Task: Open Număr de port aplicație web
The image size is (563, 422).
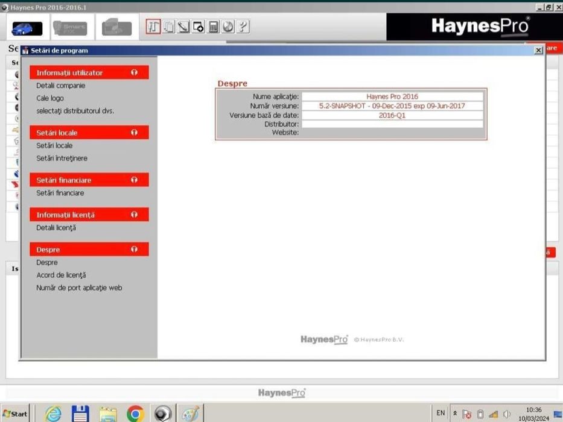Action: (x=79, y=288)
